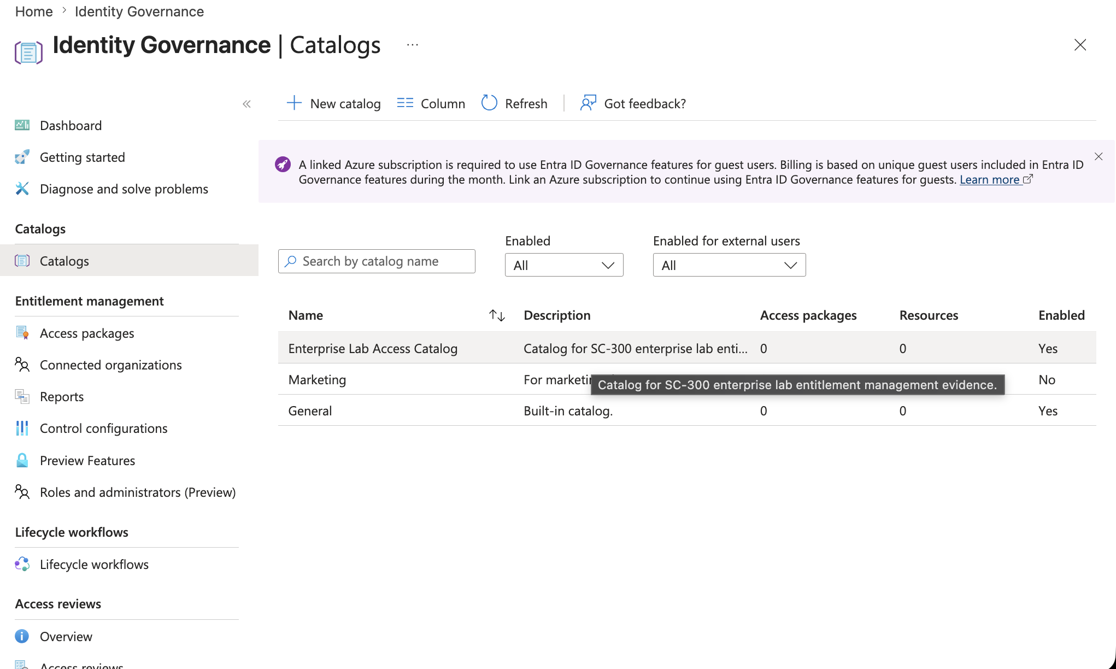The image size is (1116, 669).
Task: Click the Roles and administrators icon
Action: coord(22,492)
